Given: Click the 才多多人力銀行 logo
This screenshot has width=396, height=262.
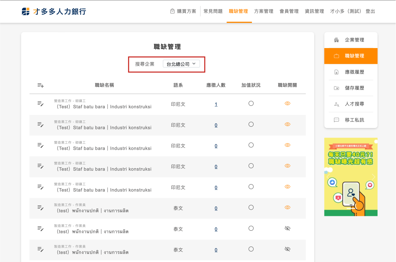Looking at the screenshot, I should (54, 12).
